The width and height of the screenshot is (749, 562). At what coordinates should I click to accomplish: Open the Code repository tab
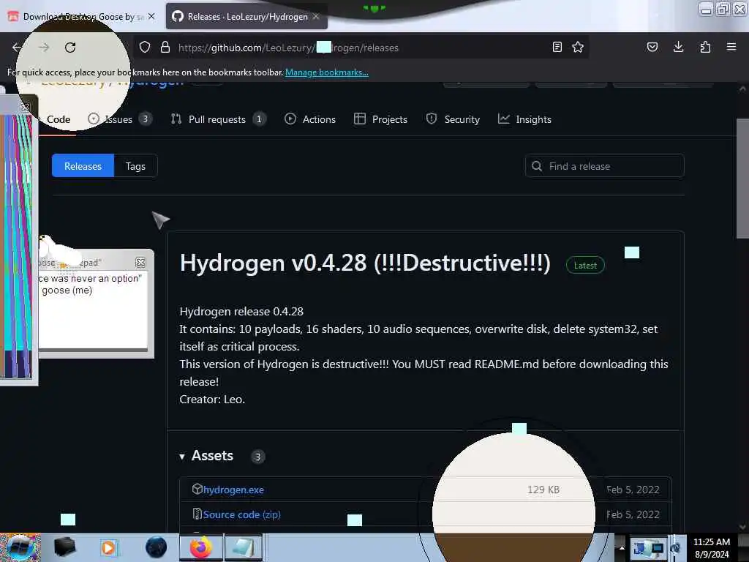[59, 119]
